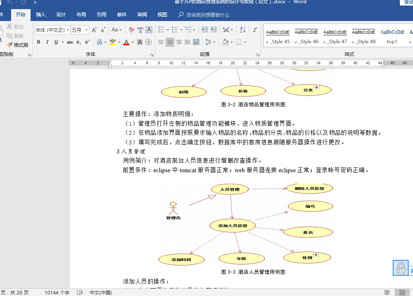The image size is (413, 296).
Task: Toggle Bold formatting
Action: pyautogui.click(x=39, y=42)
